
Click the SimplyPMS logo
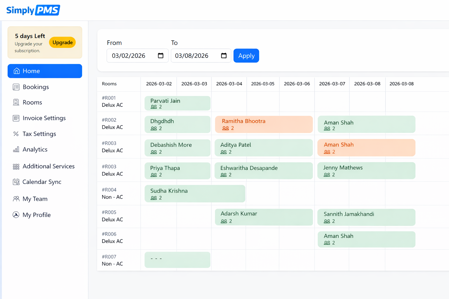click(x=33, y=10)
